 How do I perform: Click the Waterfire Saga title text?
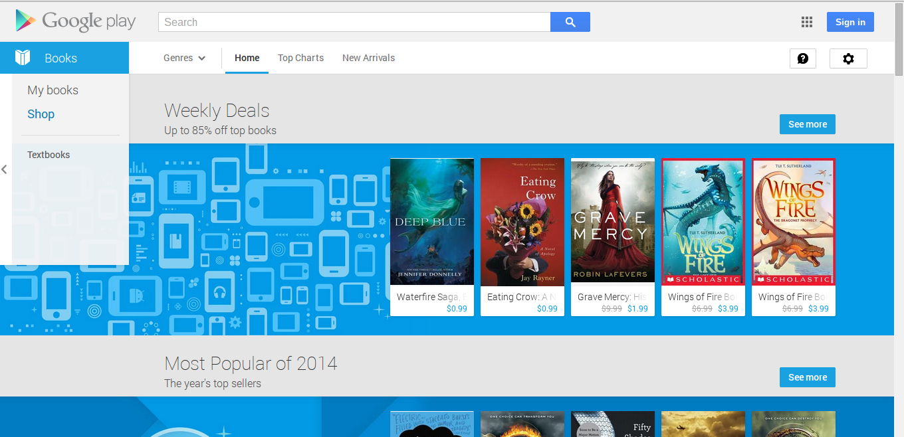click(431, 297)
